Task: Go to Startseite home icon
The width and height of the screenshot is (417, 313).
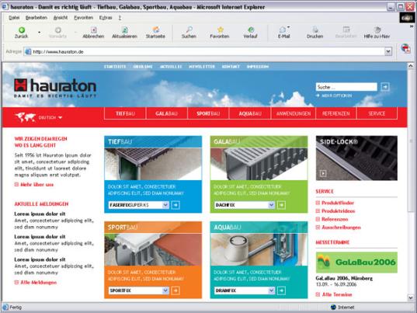Action: coord(155,30)
